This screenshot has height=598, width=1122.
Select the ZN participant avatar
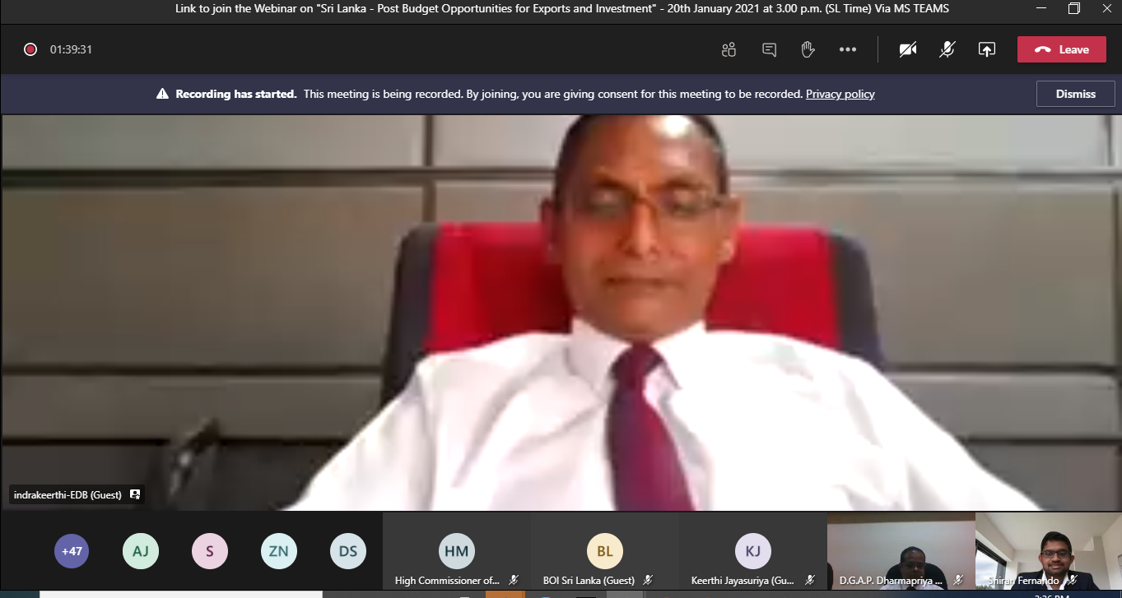tap(279, 551)
